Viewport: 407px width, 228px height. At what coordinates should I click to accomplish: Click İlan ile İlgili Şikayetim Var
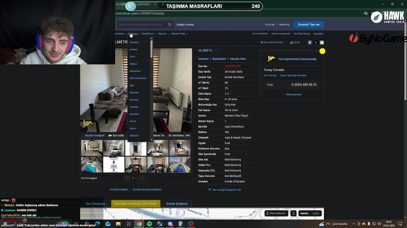225,190
